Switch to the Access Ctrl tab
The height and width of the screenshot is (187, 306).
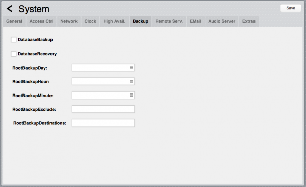41,21
